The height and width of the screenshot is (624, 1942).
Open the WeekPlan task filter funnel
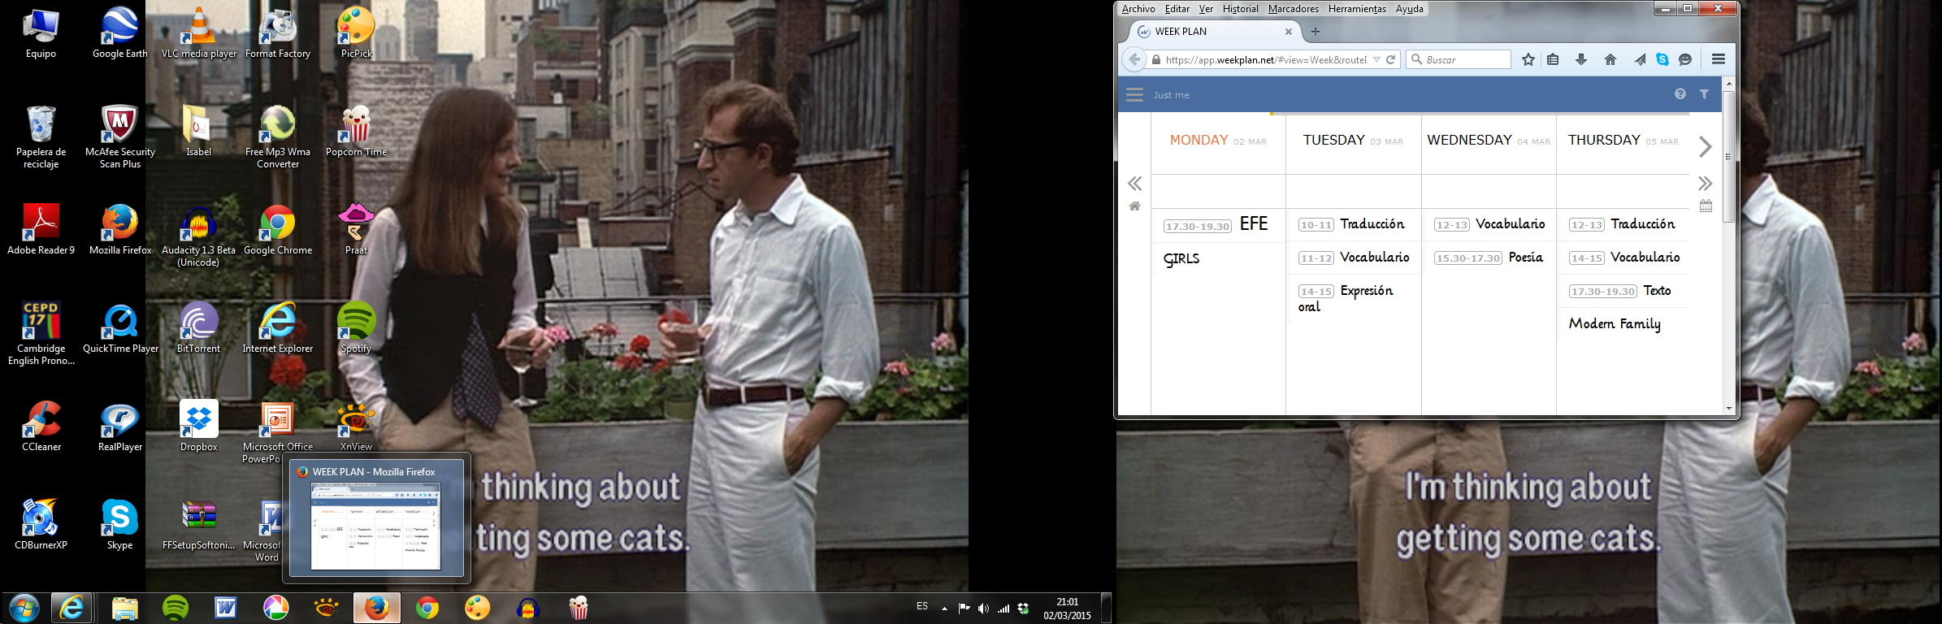pos(1704,94)
